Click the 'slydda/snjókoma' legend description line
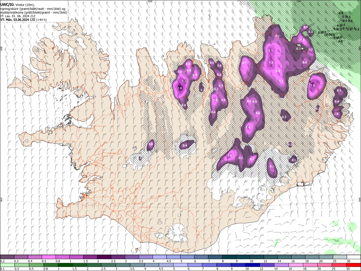Screen dimensions: 361x271 [x=34, y=12]
